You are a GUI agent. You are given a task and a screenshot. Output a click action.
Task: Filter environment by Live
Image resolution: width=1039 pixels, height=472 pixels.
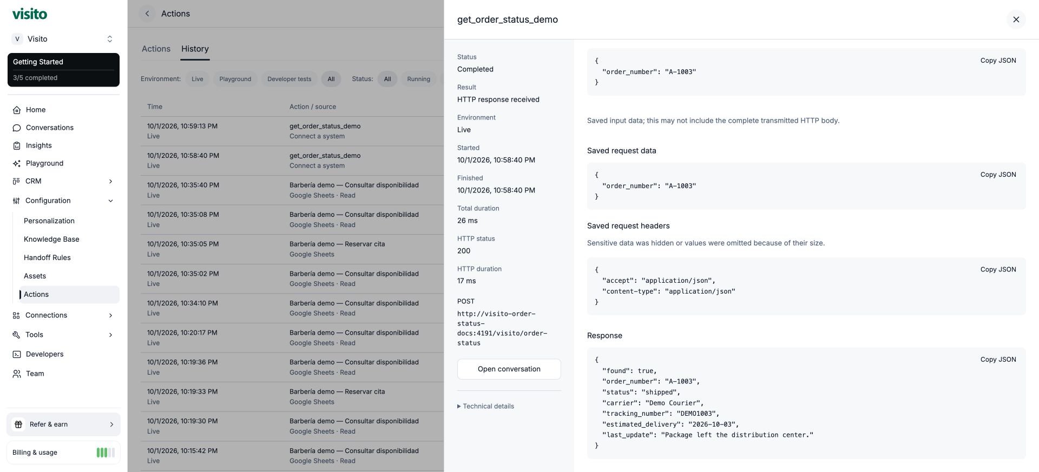[x=198, y=79]
